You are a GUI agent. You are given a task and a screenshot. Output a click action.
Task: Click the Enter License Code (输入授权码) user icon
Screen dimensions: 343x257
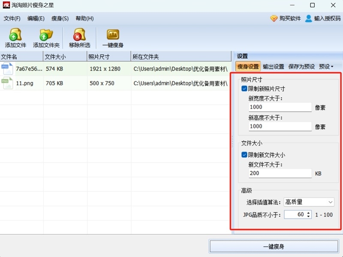click(308, 18)
